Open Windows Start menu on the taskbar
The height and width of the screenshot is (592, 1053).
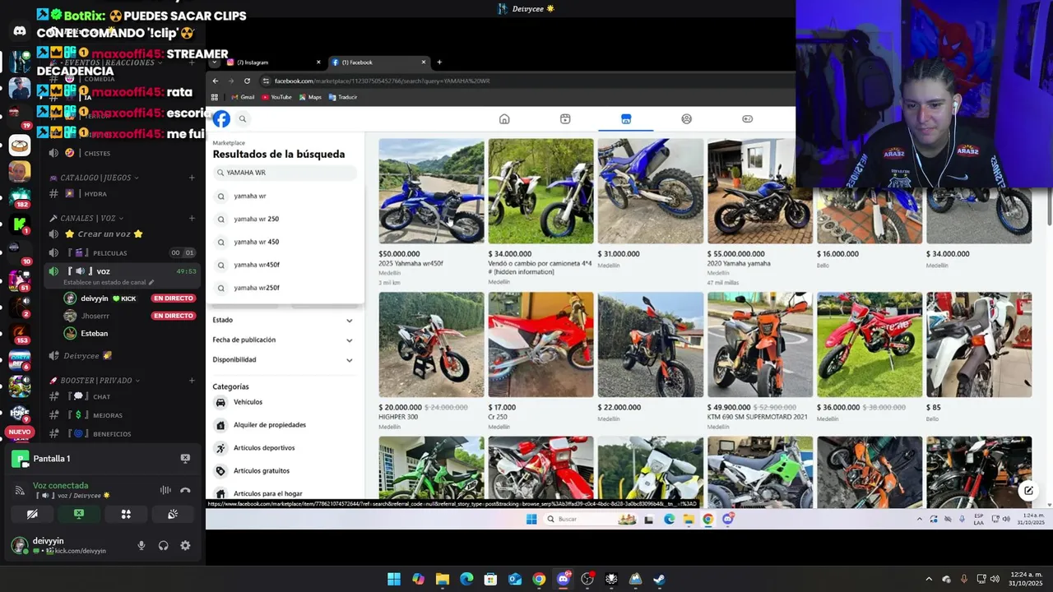click(394, 579)
